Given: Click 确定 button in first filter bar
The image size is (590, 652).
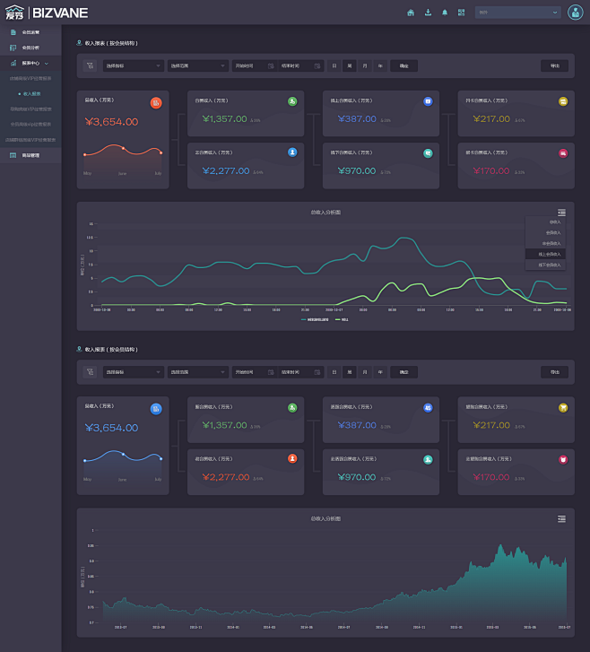Looking at the screenshot, I should coord(403,65).
